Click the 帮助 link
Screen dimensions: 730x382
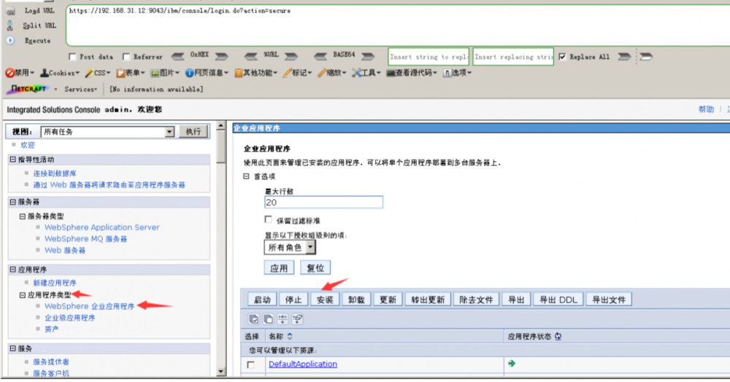point(706,109)
